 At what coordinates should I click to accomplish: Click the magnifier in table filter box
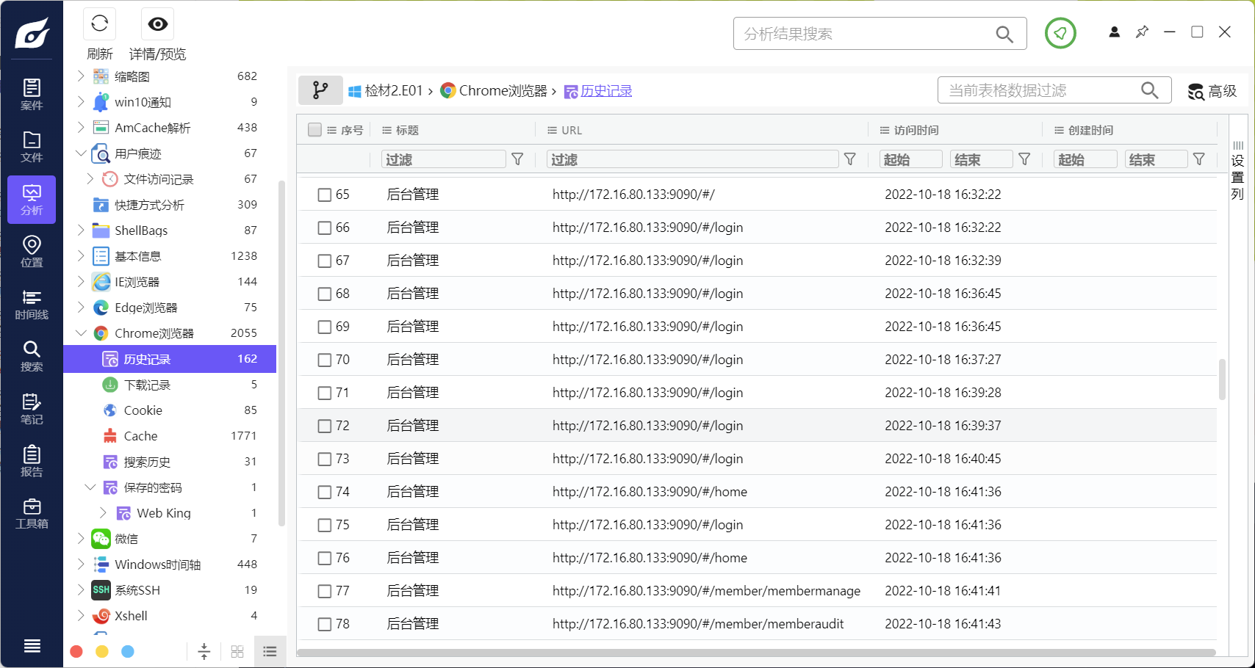tap(1150, 90)
